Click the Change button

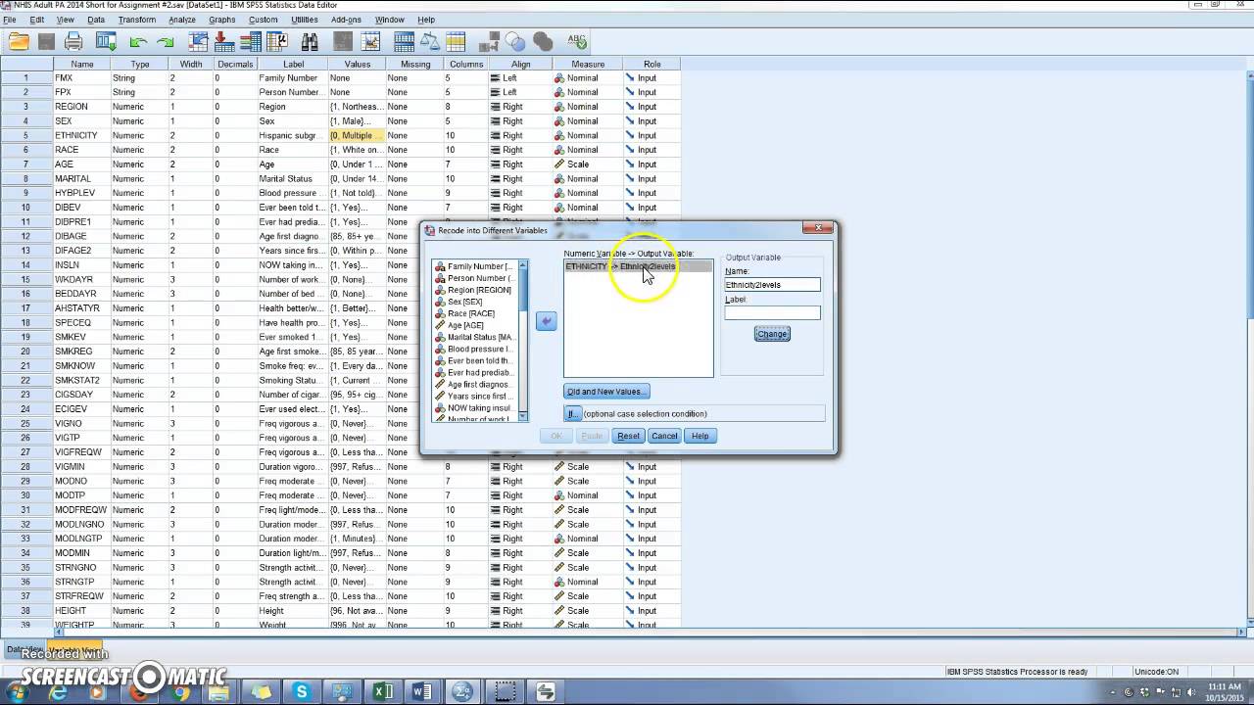click(x=772, y=334)
